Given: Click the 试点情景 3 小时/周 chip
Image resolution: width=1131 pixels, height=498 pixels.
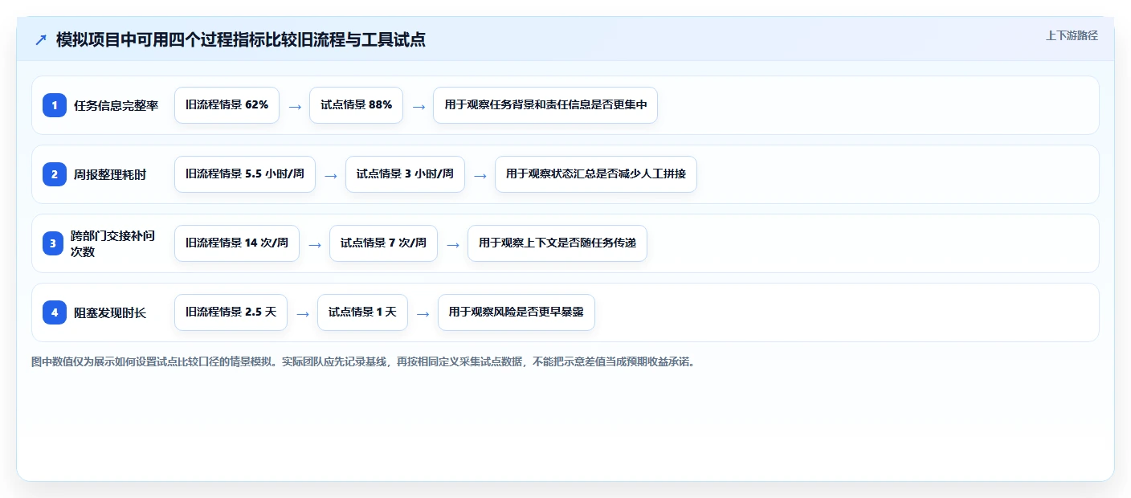Looking at the screenshot, I should (x=405, y=174).
